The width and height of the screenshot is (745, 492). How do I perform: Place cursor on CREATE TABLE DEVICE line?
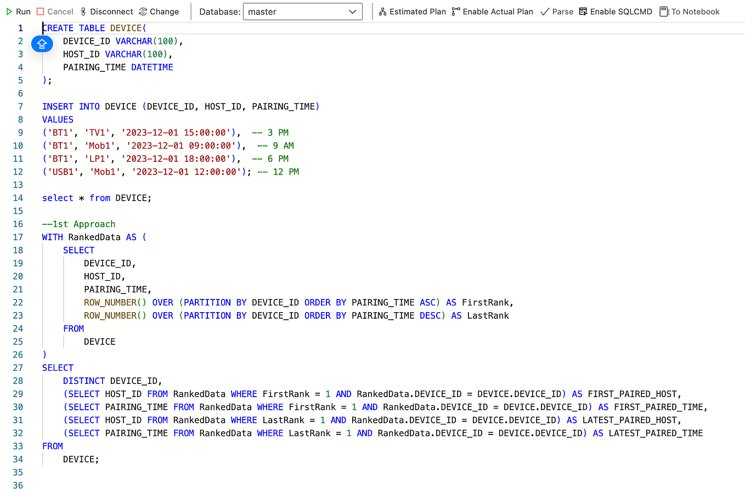tap(94, 28)
